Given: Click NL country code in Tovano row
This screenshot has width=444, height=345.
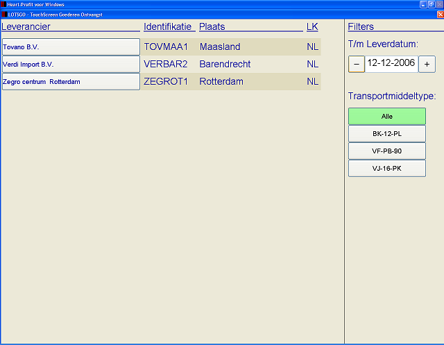Looking at the screenshot, I should [x=313, y=47].
